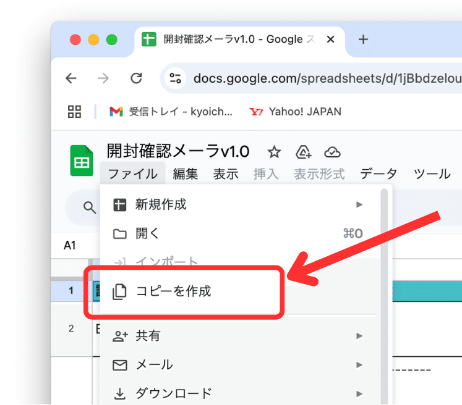Select the 開封確認メーラv1.0 browser tab
Viewport: 462px width, 405px height.
click(239, 40)
